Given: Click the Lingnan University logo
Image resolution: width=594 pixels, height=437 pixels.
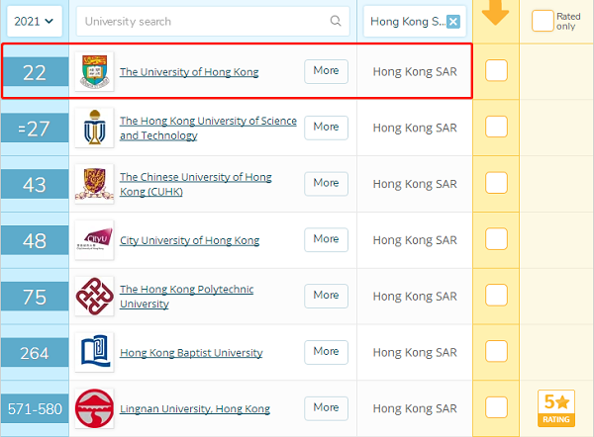Looking at the screenshot, I should (94, 408).
